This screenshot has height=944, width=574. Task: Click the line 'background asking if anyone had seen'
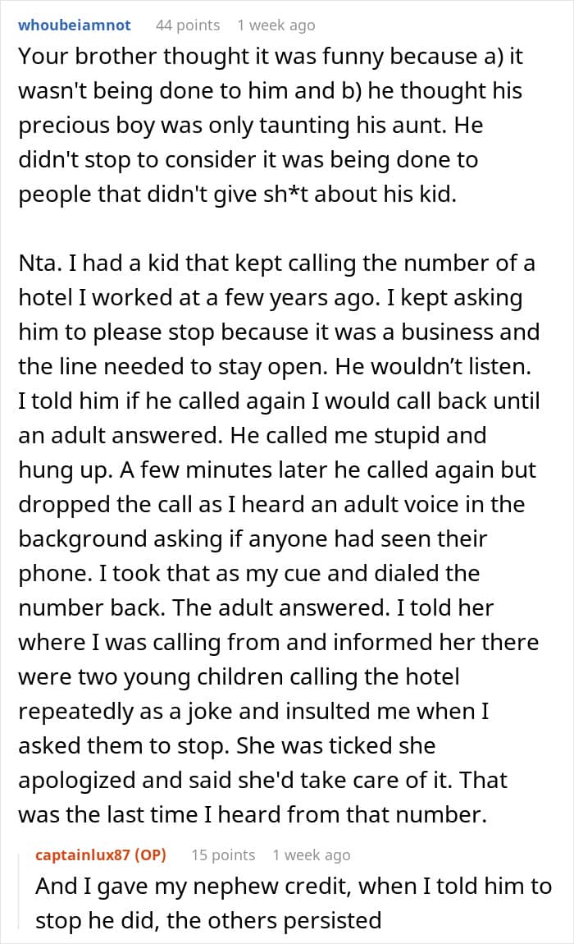252,538
